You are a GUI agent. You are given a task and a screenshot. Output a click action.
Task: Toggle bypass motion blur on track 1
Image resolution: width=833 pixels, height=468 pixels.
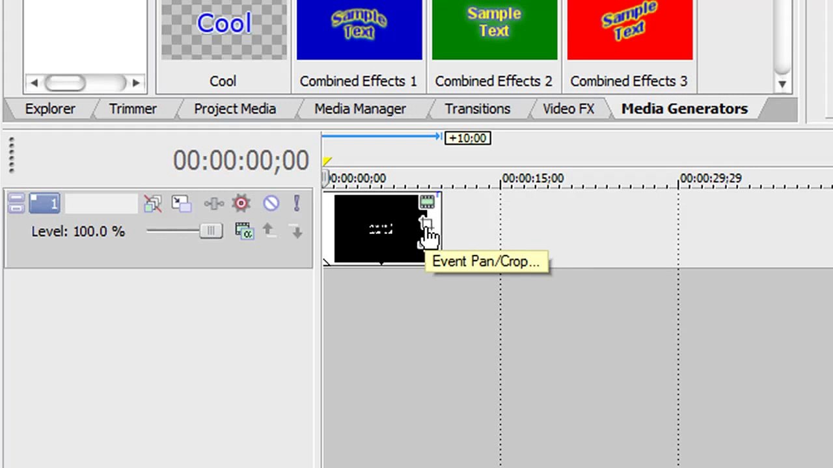153,203
